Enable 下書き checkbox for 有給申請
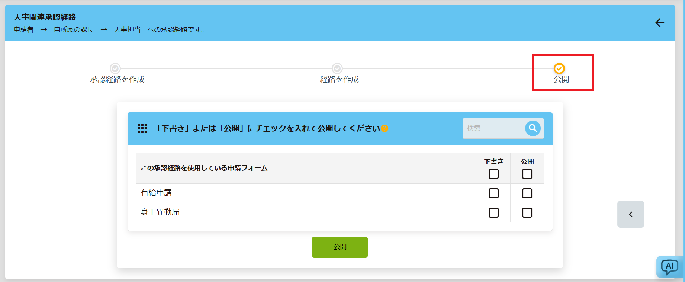685x282 pixels. 493,193
